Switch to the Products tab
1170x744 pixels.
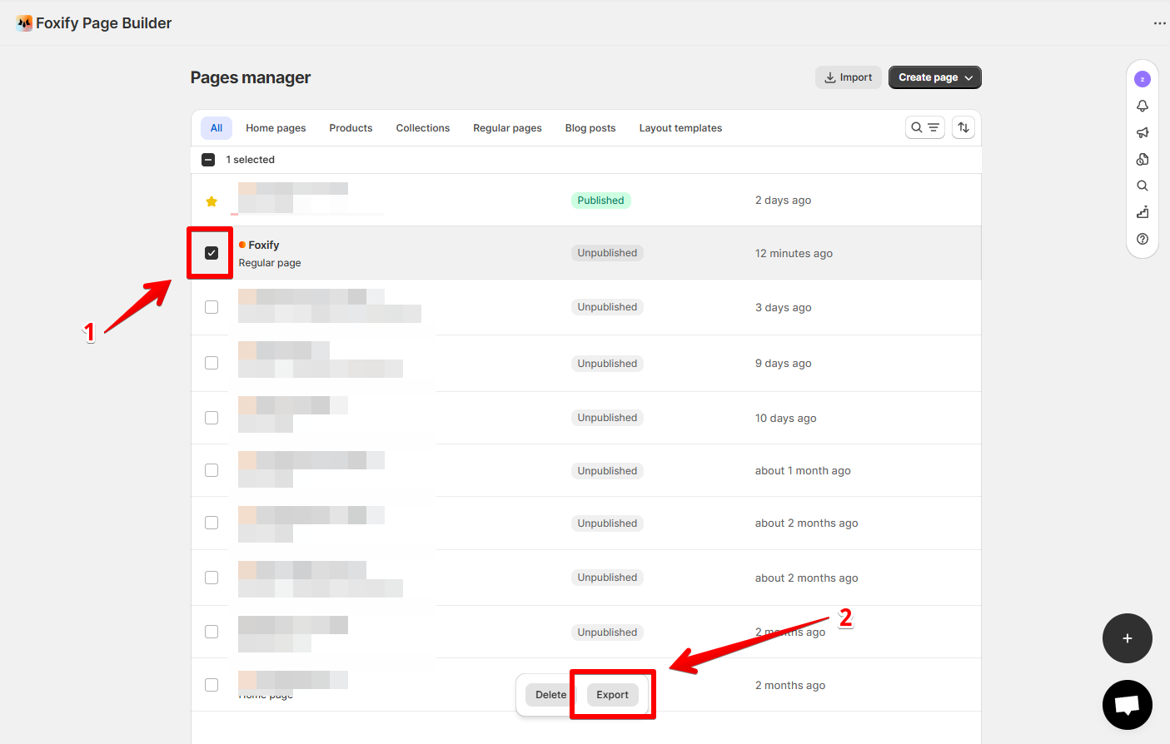coord(351,128)
